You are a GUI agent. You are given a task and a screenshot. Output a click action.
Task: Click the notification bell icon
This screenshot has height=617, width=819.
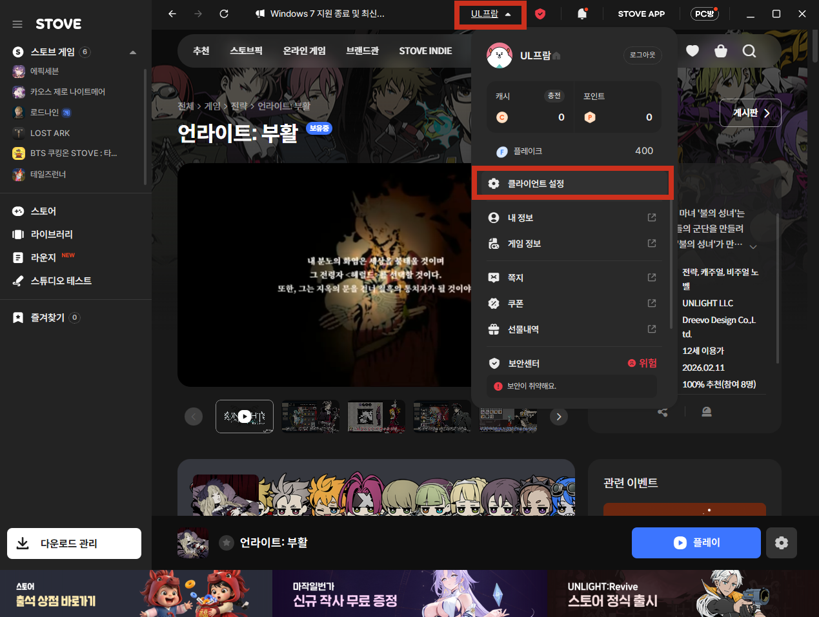(x=581, y=14)
